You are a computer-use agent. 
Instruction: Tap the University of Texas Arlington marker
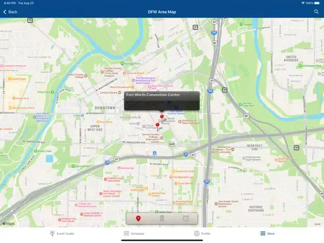[x=180, y=122]
